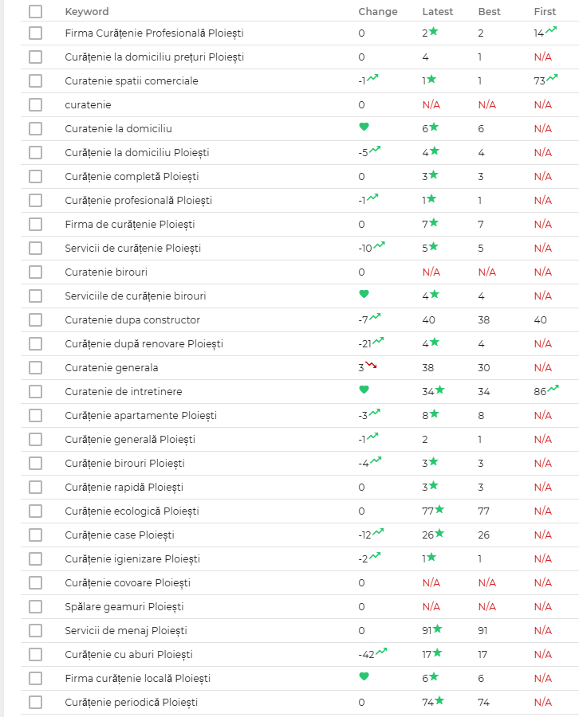Tick checkbox for Spălare geamuri Ploiești
Viewport: 579px width, 717px height.
35,606
